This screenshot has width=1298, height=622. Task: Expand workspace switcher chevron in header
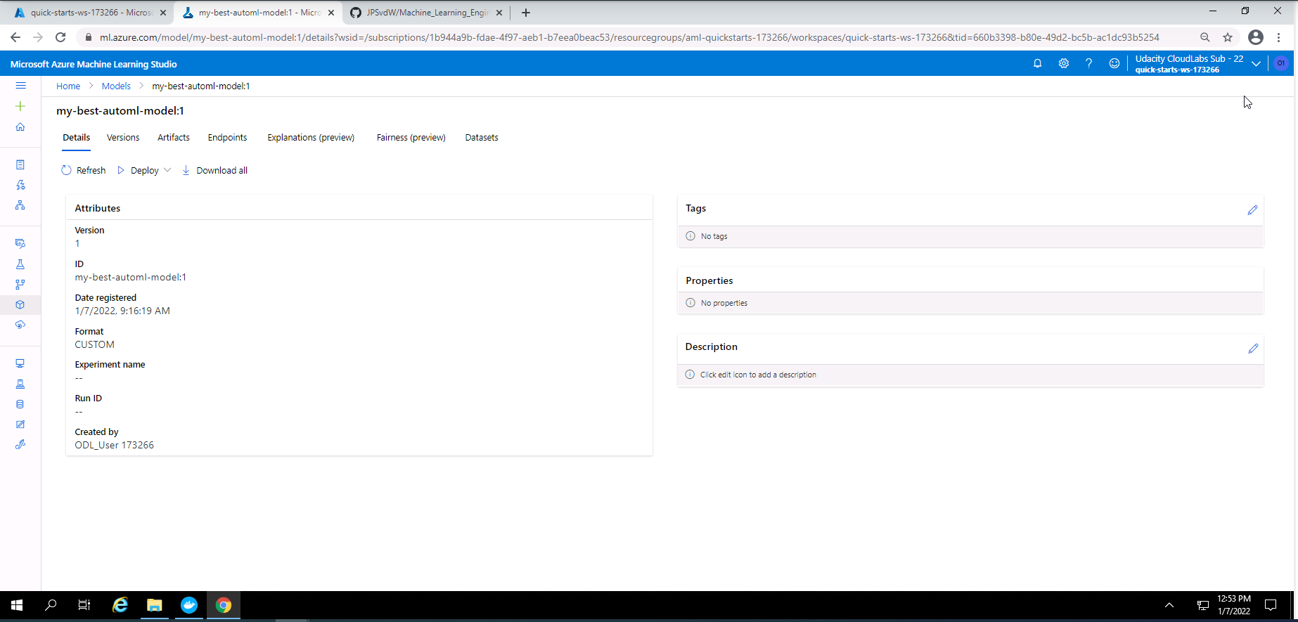pos(1256,64)
